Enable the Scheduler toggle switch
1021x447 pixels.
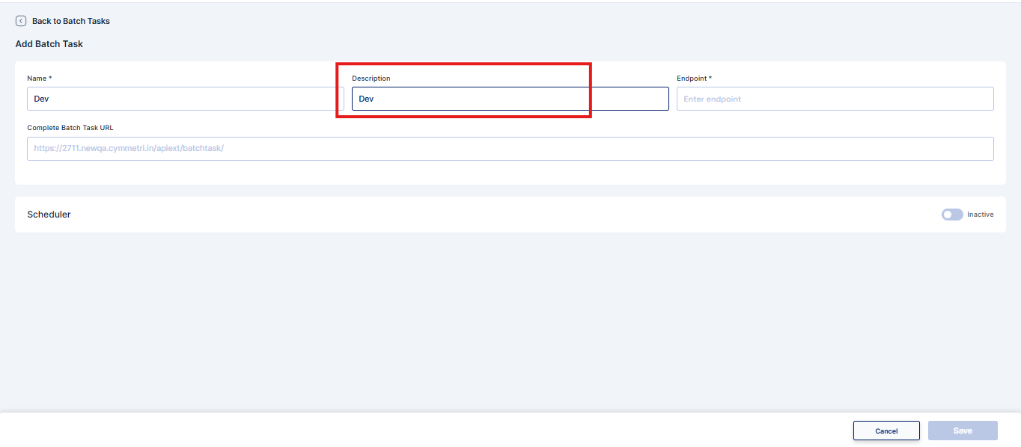pyautogui.click(x=951, y=215)
